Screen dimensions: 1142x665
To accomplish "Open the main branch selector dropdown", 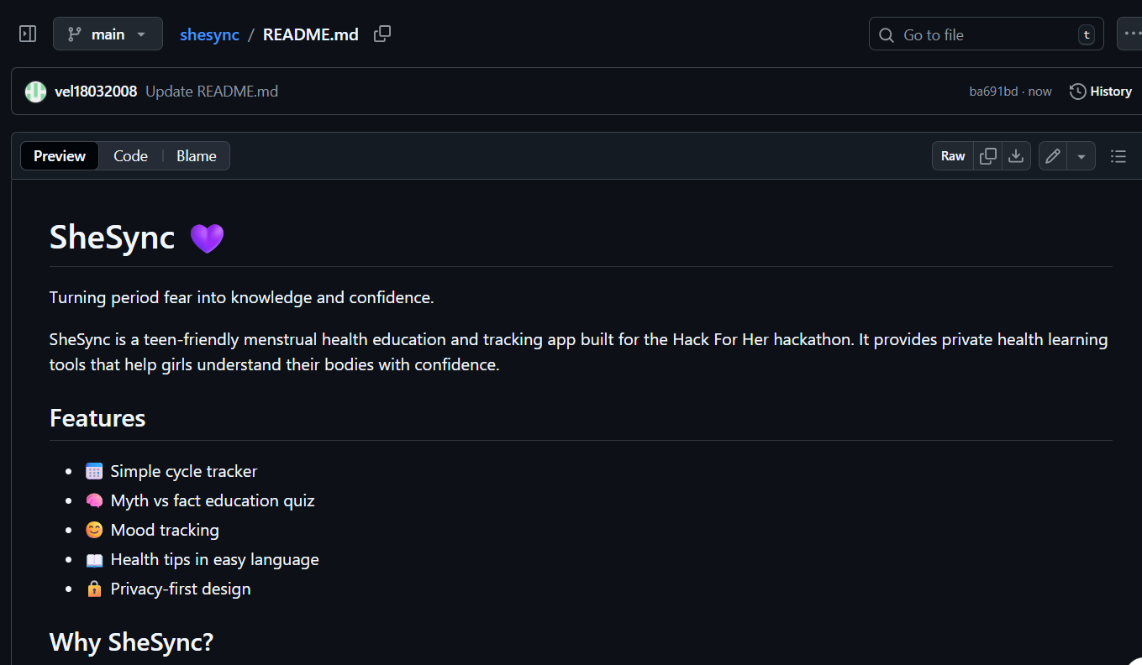I will click(x=108, y=34).
